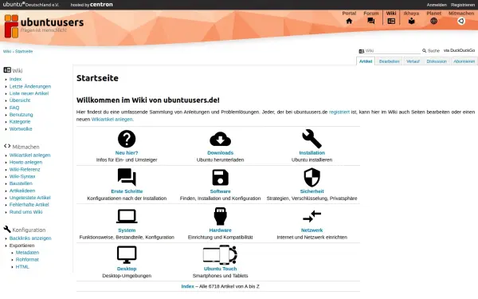Screen dimensions: 478x299
Task: Open Ungetestete Artikel in sidebar
Action: pyautogui.click(x=30, y=198)
